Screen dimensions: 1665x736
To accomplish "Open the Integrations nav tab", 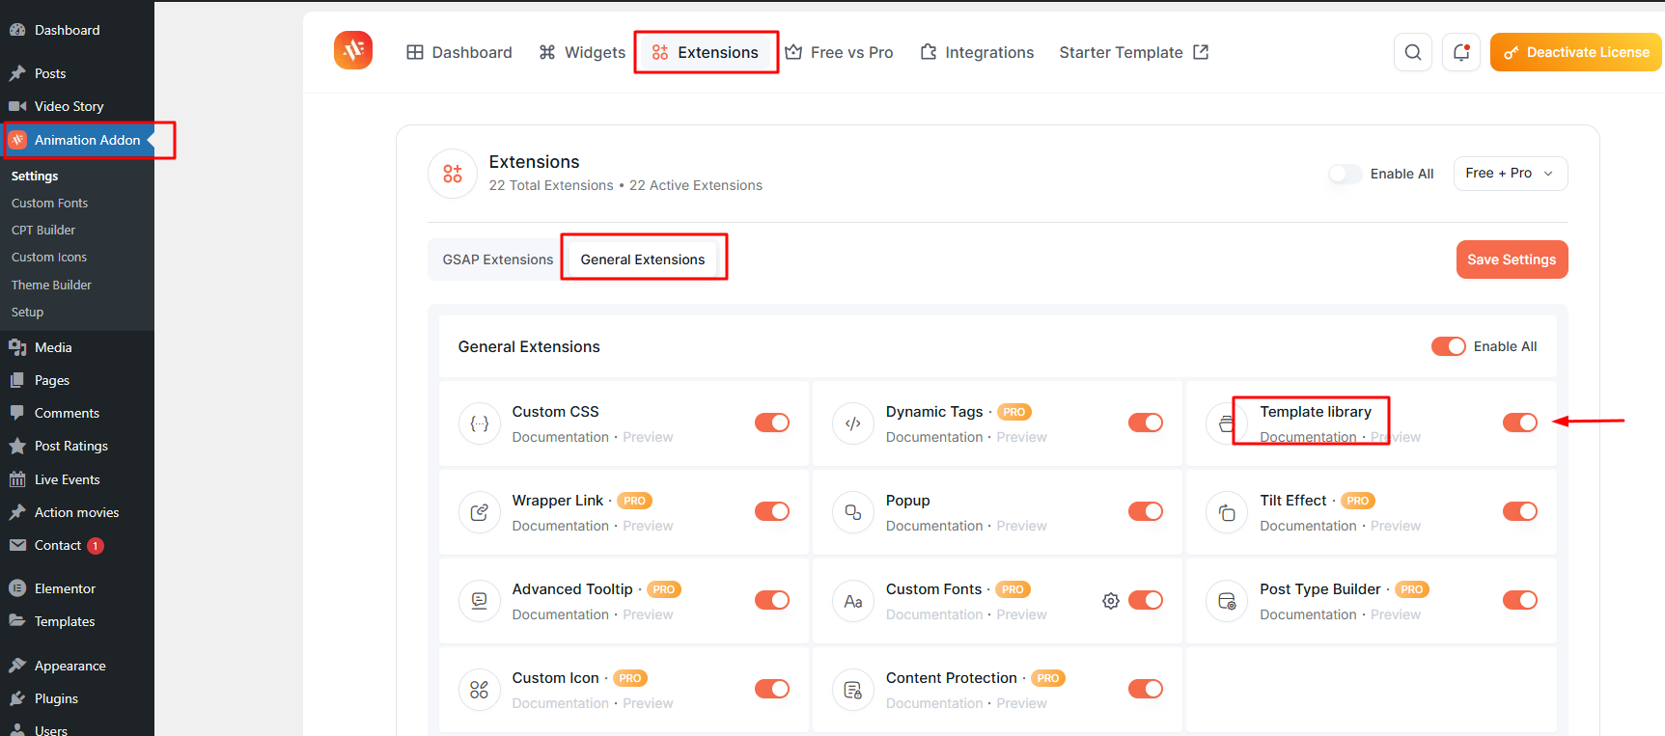I will click(x=977, y=52).
